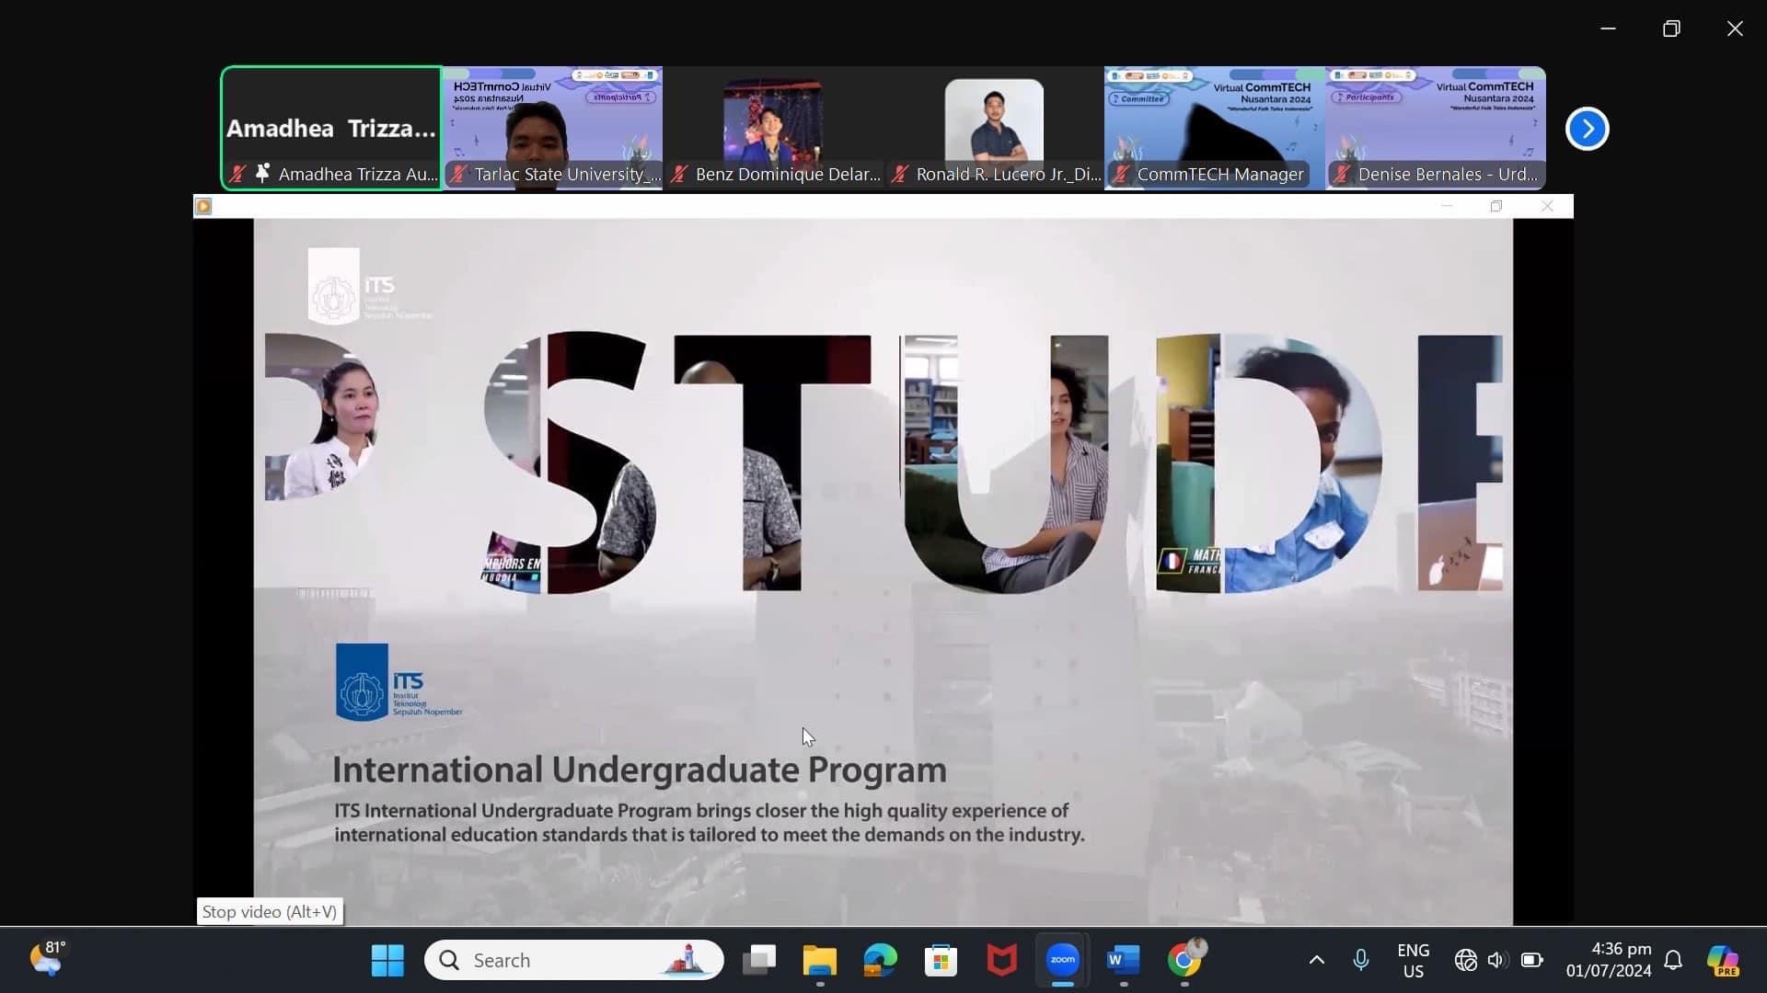Viewport: 1767px width, 993px height.
Task: Open File Explorer from the taskbar
Action: (819, 960)
